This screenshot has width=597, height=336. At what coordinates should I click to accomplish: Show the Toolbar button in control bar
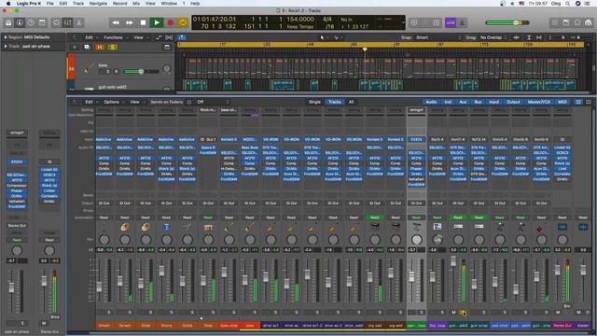(x=42, y=22)
